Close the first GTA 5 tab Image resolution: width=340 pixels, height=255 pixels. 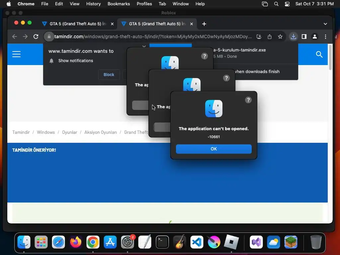112,24
